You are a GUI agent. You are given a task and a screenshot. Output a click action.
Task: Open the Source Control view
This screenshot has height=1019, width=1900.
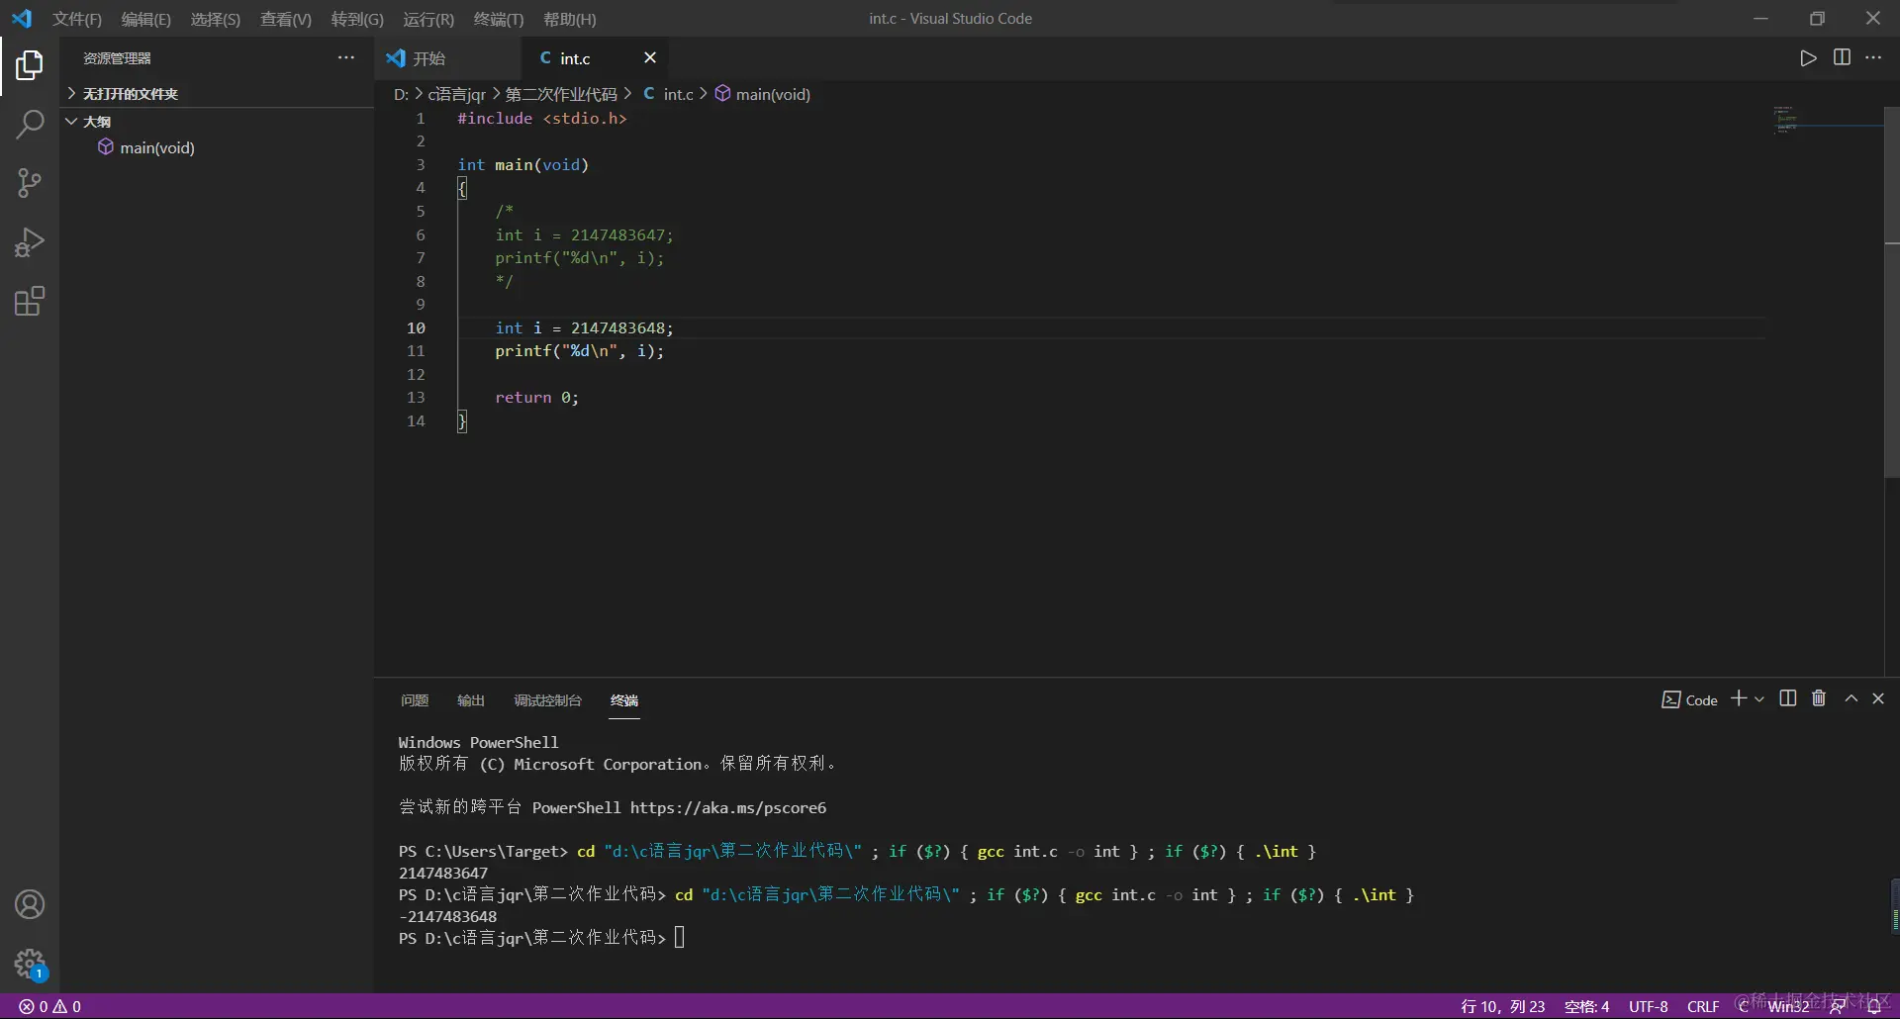[30, 183]
